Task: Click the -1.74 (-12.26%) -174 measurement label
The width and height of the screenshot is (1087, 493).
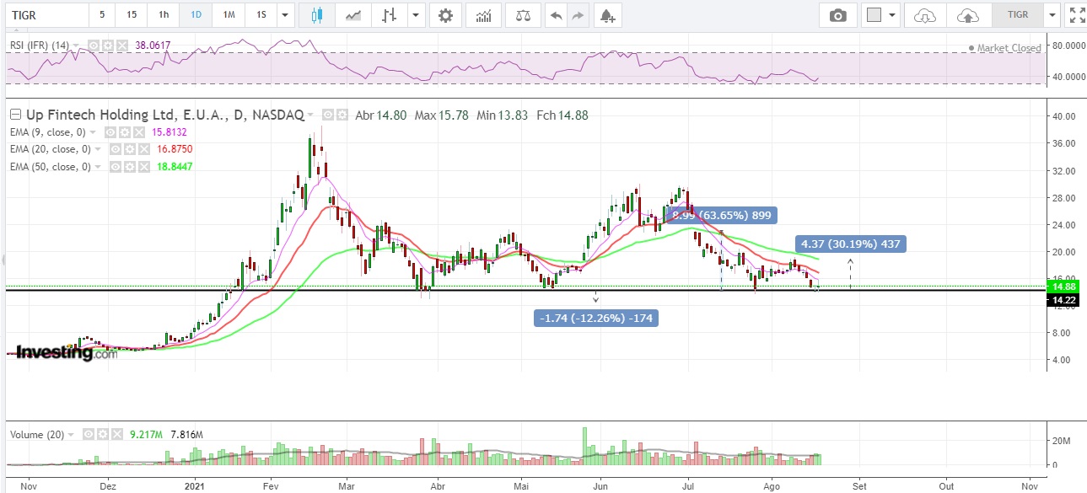Action: (596, 318)
